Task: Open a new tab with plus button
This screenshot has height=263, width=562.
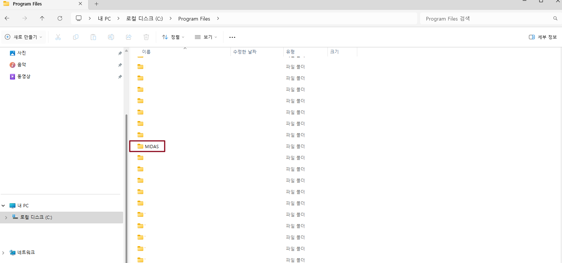Action: [97, 4]
